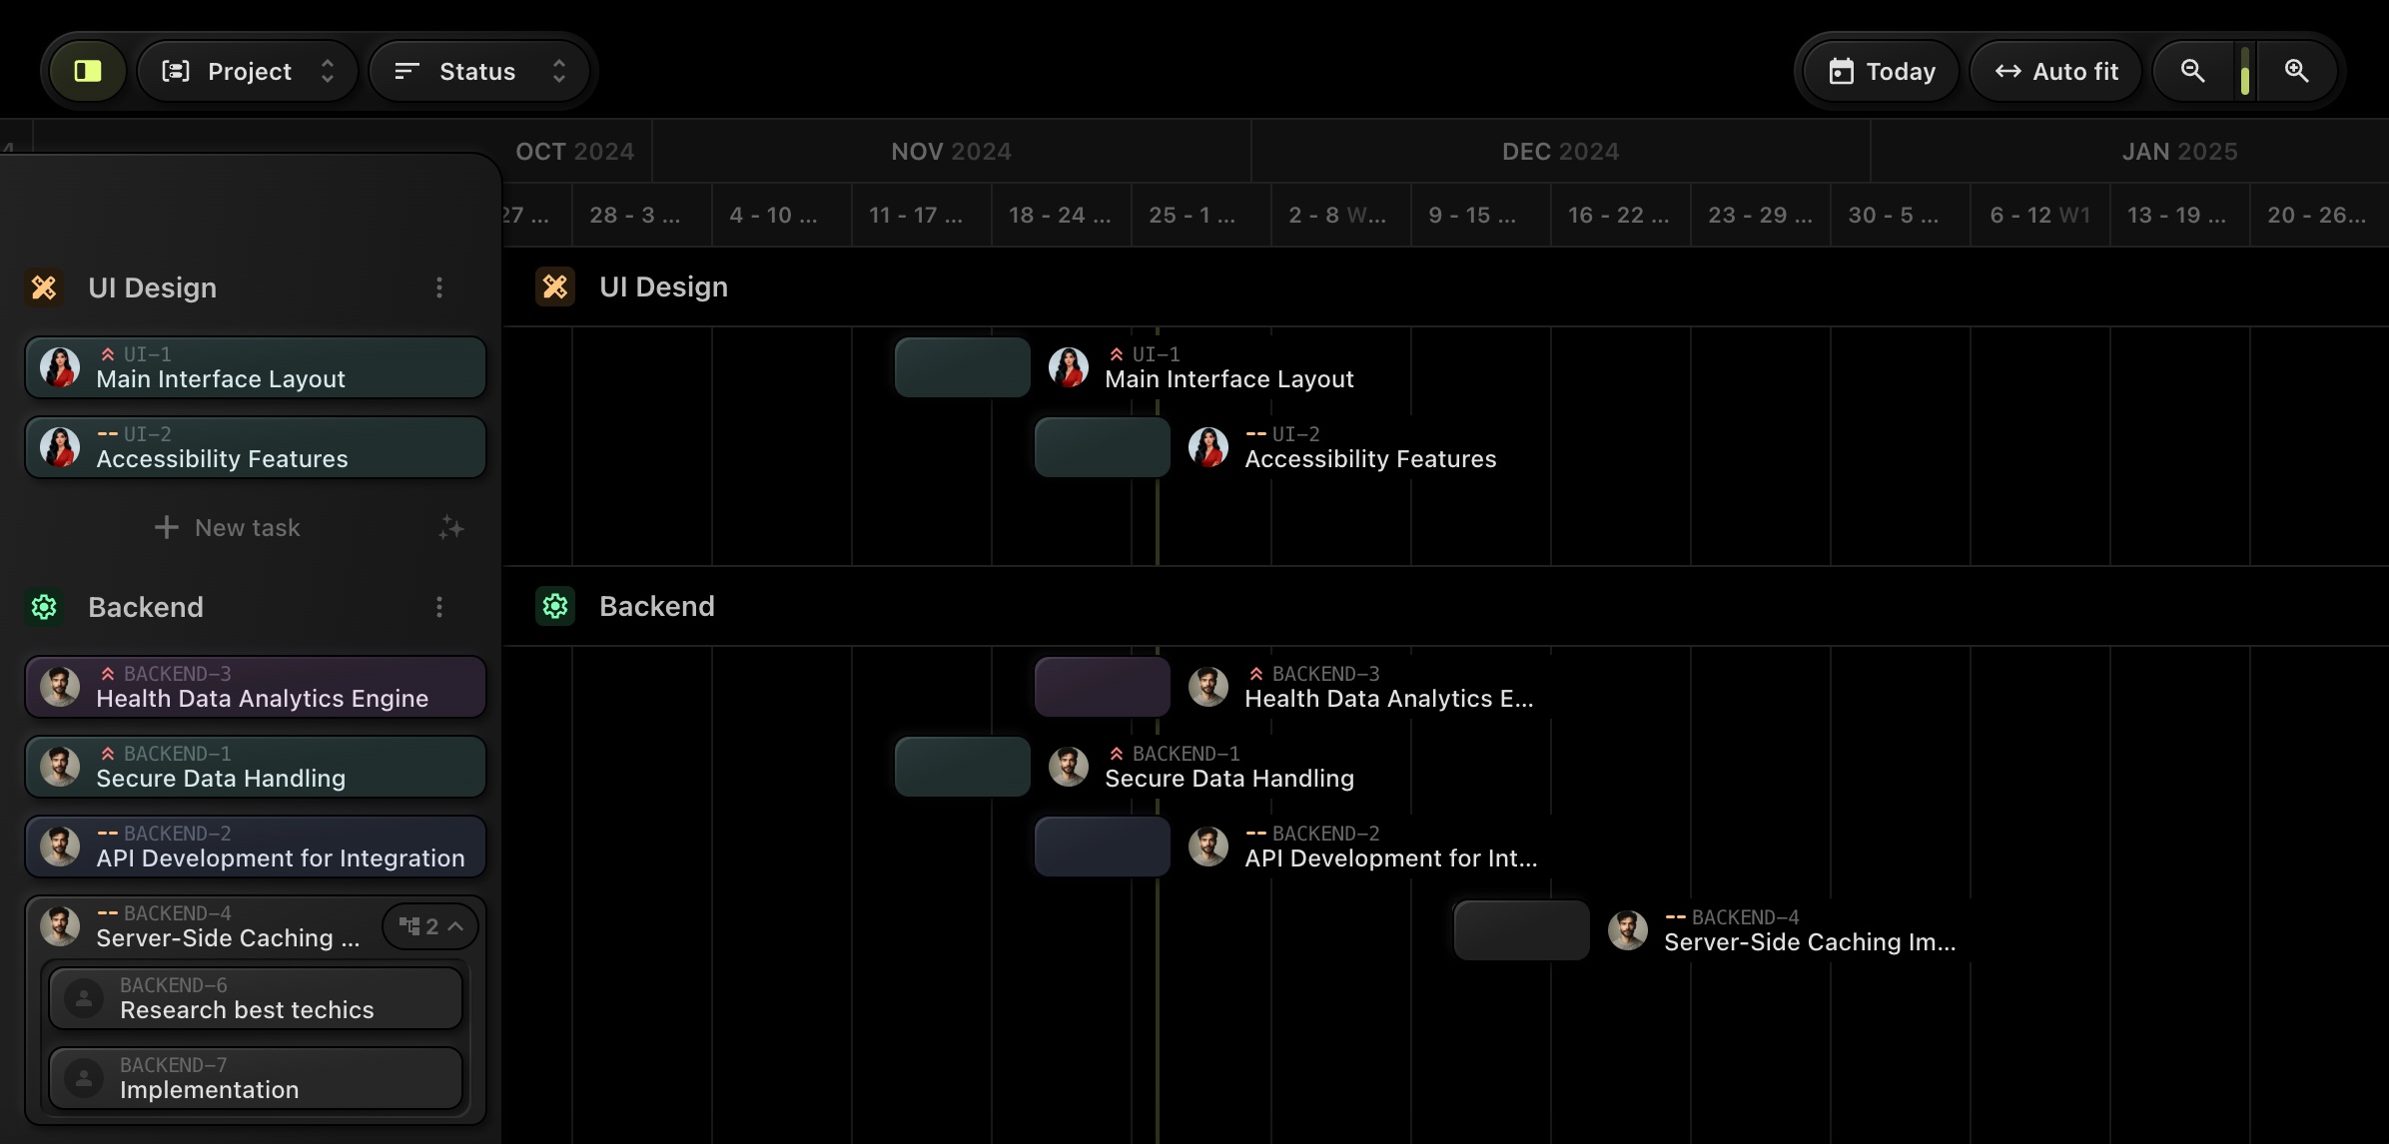This screenshot has width=2389, height=1144.
Task: Select the Implementation subtask BACKEND-7
Action: coord(256,1078)
